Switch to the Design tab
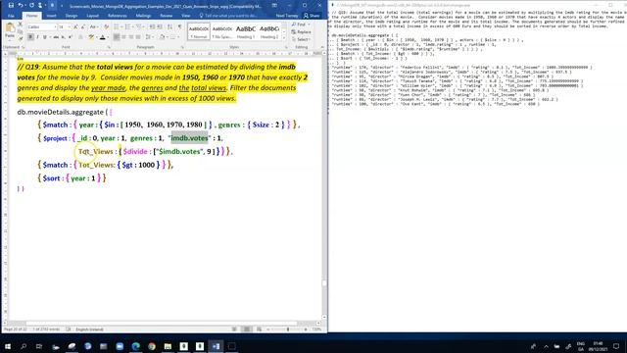 coord(72,16)
